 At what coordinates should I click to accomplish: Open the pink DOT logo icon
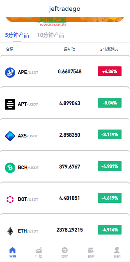[x=10, y=200]
